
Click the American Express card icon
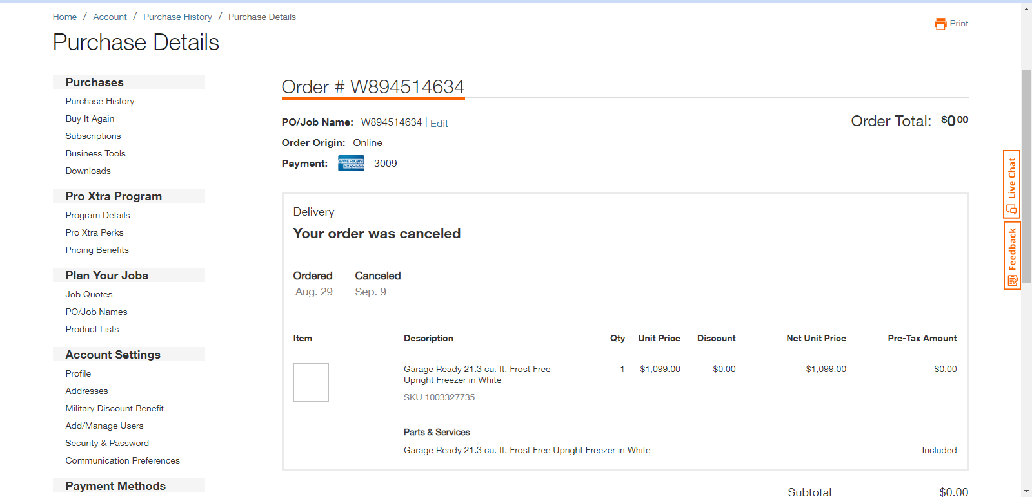click(351, 164)
